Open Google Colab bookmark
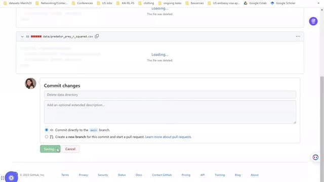The image size is (324, 182). point(255,3)
